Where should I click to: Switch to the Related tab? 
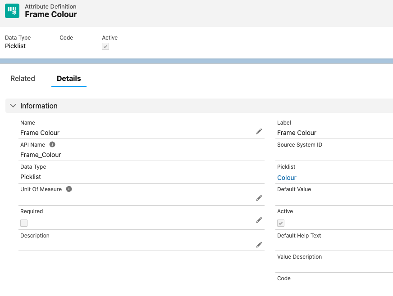coord(23,78)
